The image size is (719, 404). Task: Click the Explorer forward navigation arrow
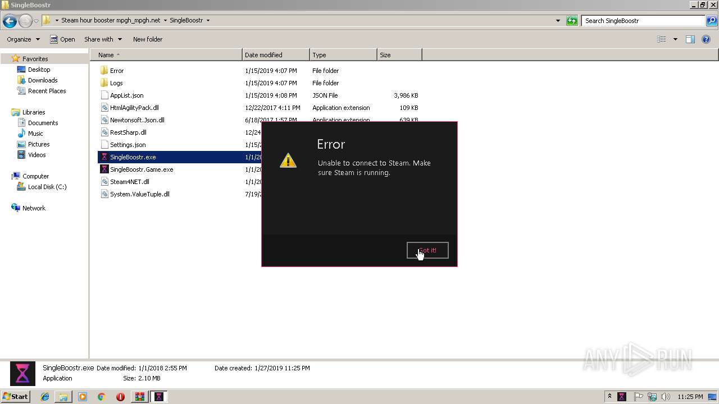coord(25,21)
